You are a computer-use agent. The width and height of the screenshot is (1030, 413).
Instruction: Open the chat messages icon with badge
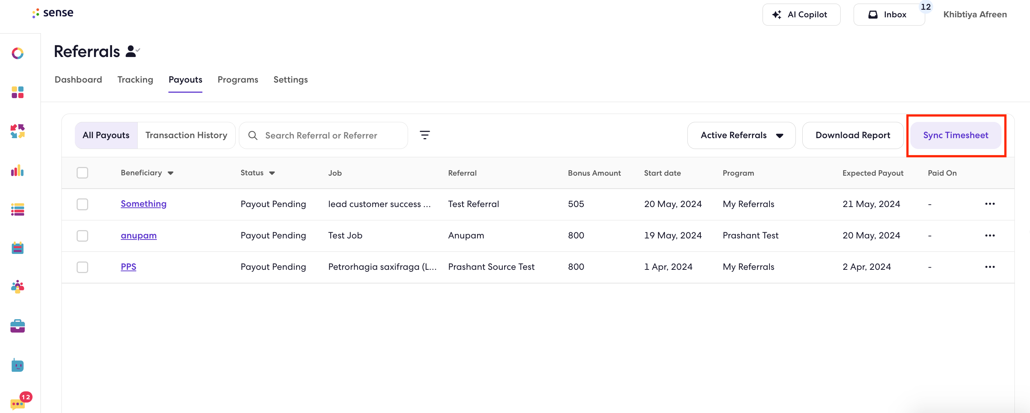[18, 403]
